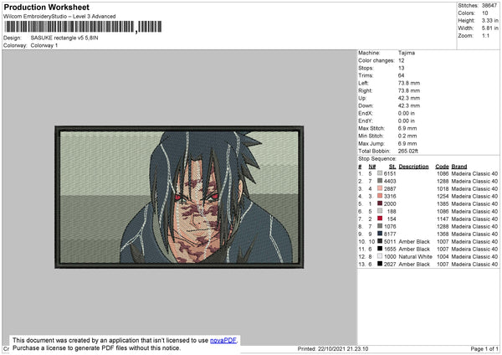Viewport: 502px width, 355px height.
Task: Click the 'Stops:' label
Action: tap(366, 68)
